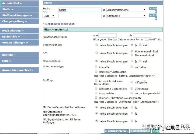Open the Hilfe sidebar item
The height and width of the screenshot is (134, 194).
point(19,61)
